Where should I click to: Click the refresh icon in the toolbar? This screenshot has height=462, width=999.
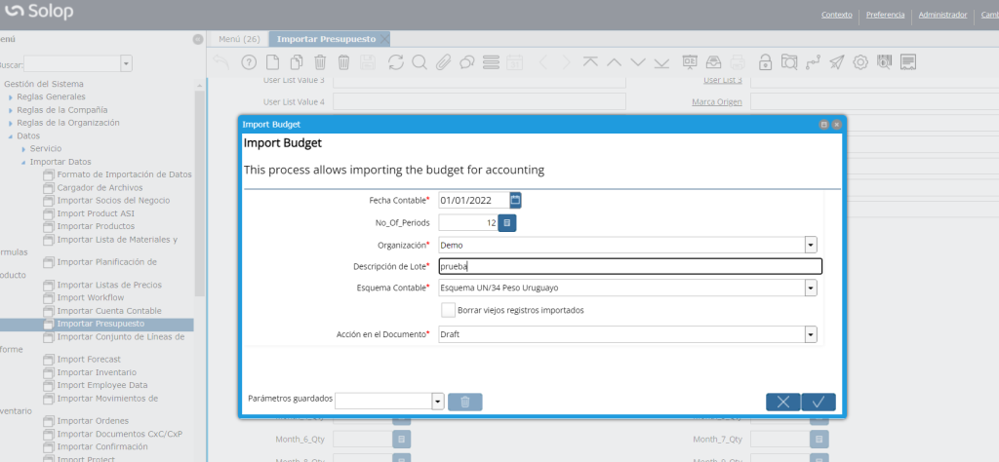pos(395,62)
